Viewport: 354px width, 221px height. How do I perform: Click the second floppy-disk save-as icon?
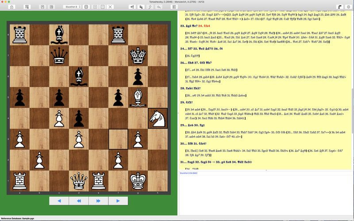51,7
